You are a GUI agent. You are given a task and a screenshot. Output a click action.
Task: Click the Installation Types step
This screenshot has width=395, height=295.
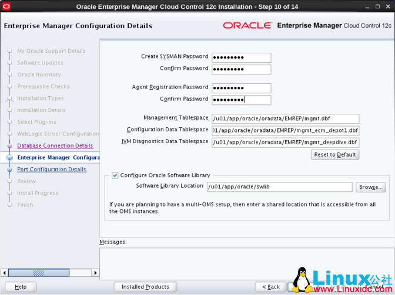coord(41,99)
